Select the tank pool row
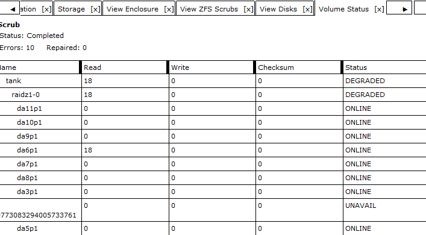The width and height of the screenshot is (426, 235). [213, 81]
